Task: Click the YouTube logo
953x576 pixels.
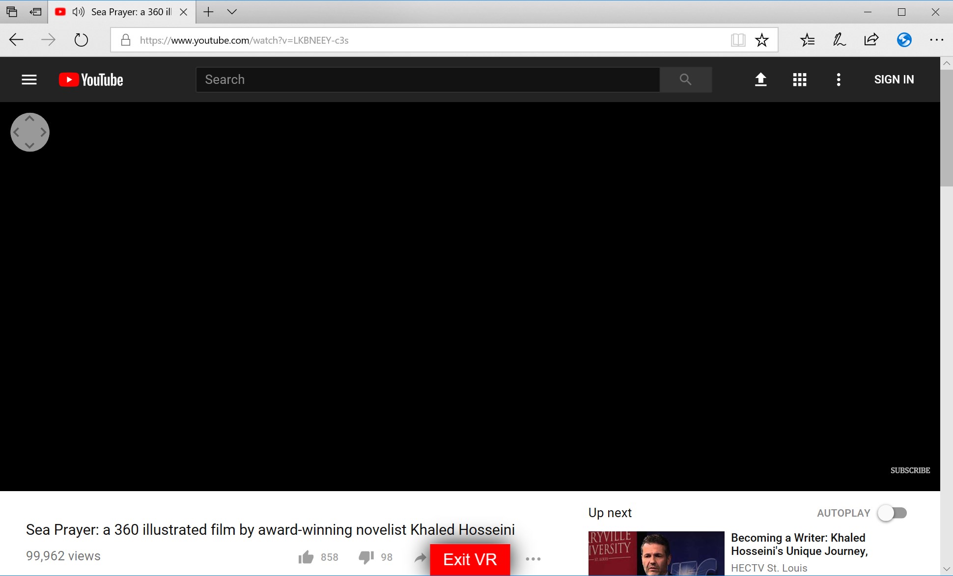Action: tap(91, 79)
